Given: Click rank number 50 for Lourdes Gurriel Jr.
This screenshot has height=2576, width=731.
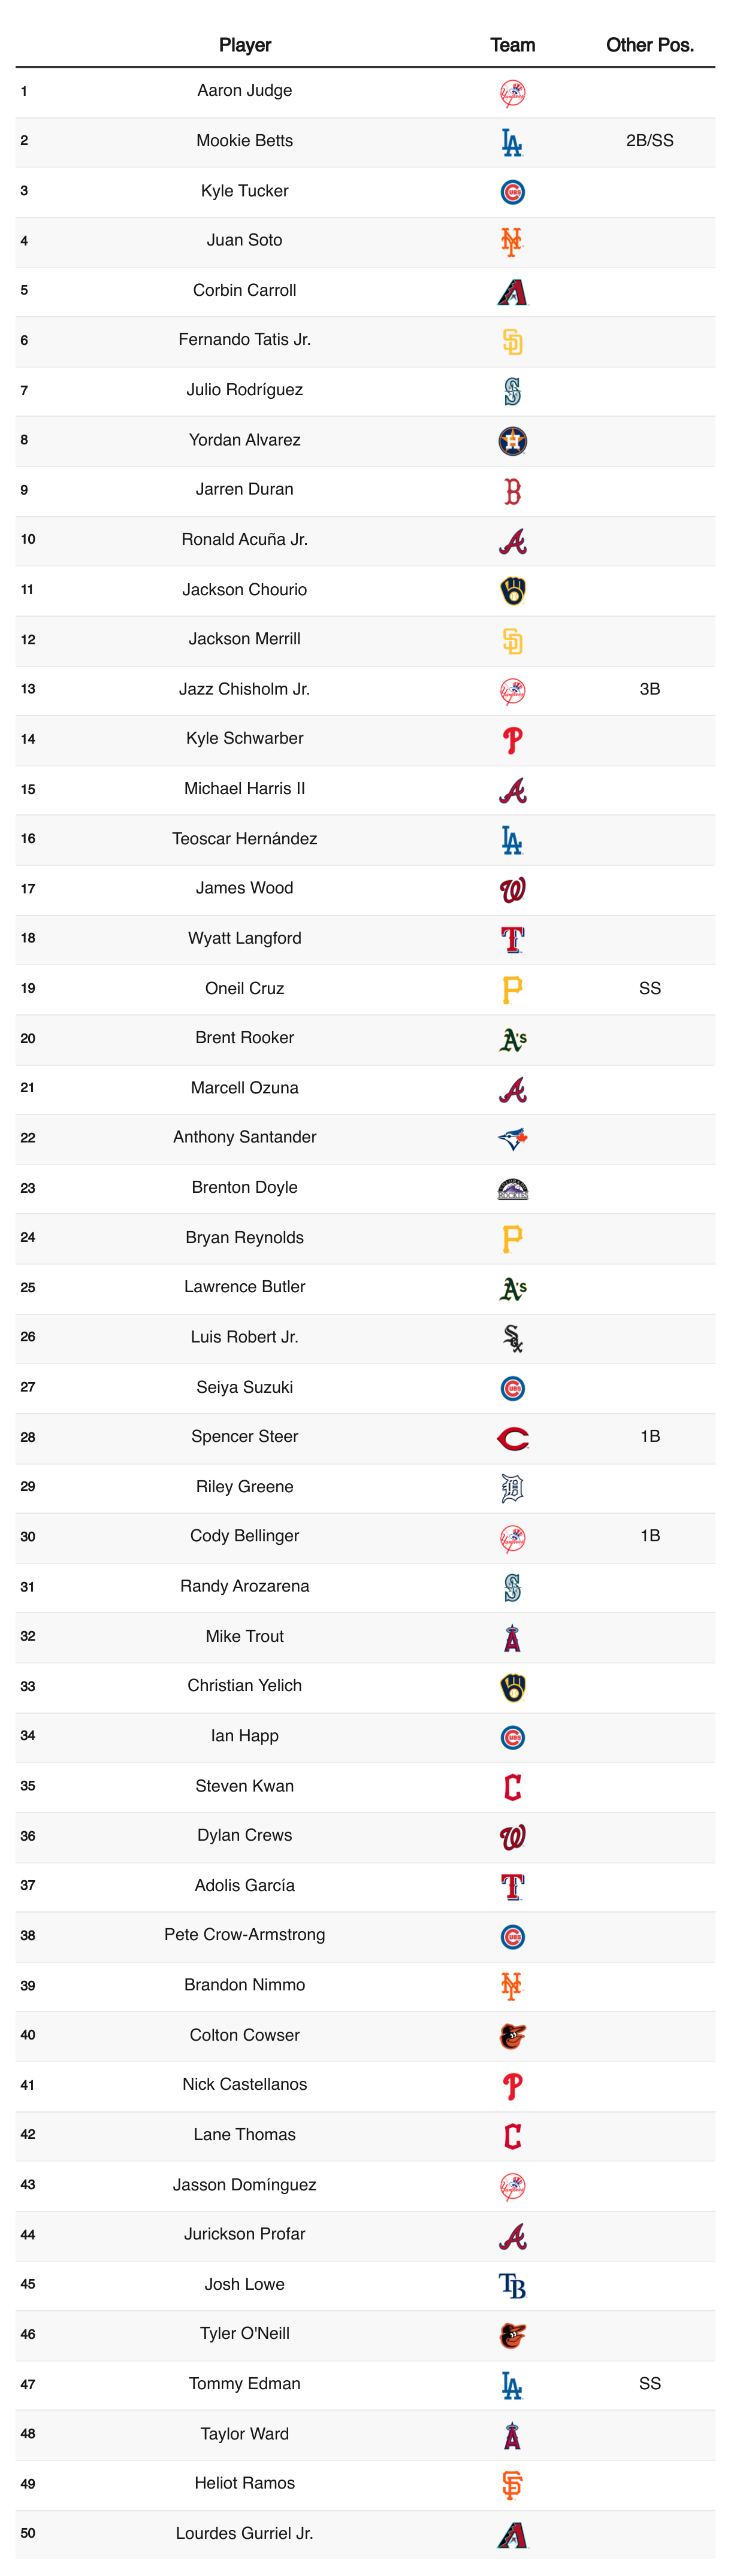Looking at the screenshot, I should pos(28,2534).
